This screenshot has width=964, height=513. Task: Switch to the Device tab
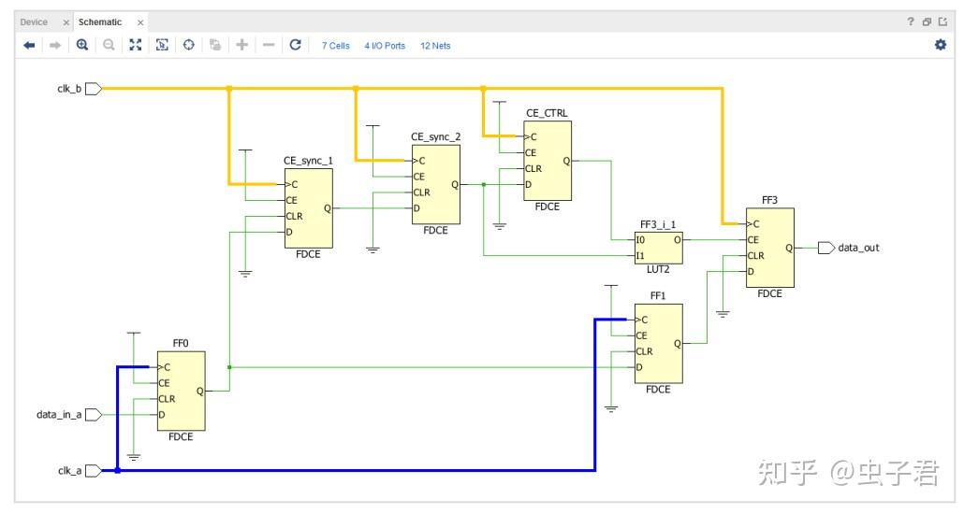click(x=33, y=22)
